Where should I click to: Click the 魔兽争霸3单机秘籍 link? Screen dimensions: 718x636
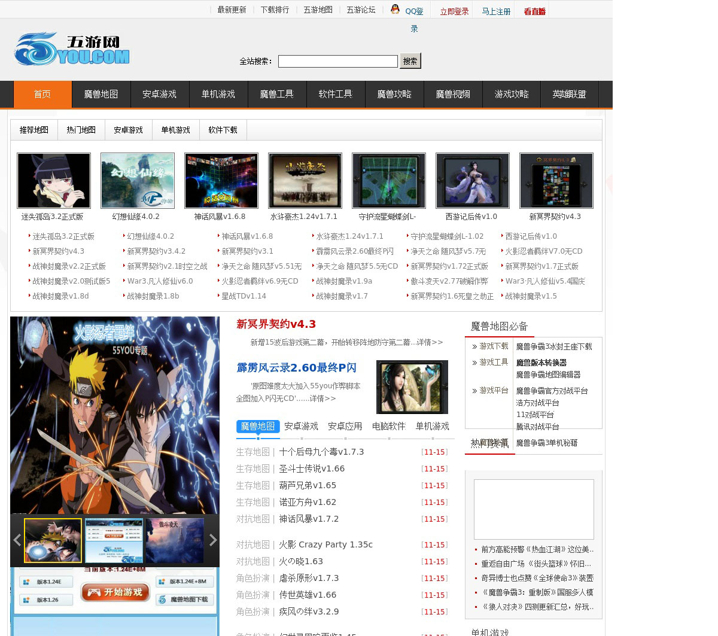(547, 443)
